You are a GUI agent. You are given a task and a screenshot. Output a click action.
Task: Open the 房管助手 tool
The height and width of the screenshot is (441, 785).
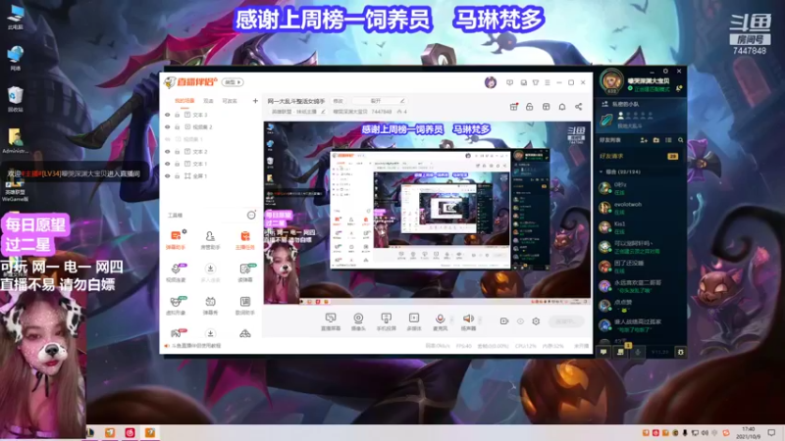pos(210,239)
